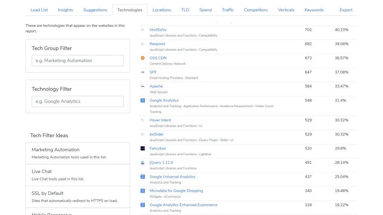Open Google Analytics Enhanced Ecommerce link
This screenshot has height=215, width=383.
[x=183, y=205]
